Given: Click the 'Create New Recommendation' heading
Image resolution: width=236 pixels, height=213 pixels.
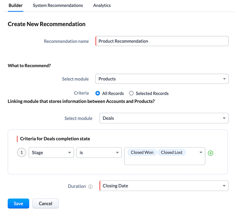Looking at the screenshot, I should [47, 24].
